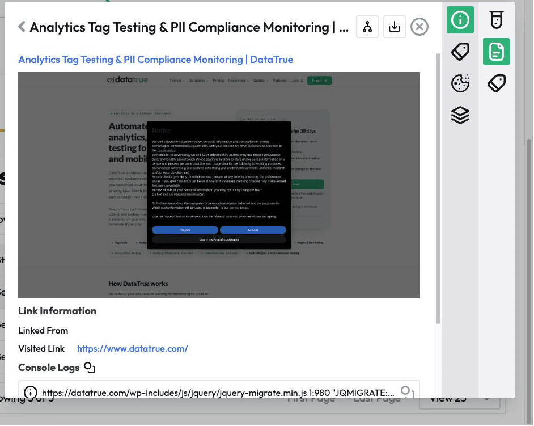Open the DataTrue page title link
This screenshot has width=534, height=426.
(x=156, y=60)
